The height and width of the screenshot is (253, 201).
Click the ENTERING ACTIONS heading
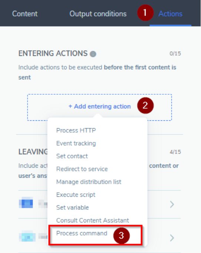[53, 53]
